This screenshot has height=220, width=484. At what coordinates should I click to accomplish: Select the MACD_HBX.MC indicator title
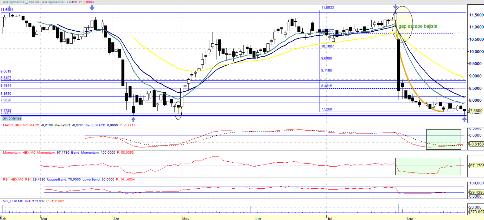point(15,125)
